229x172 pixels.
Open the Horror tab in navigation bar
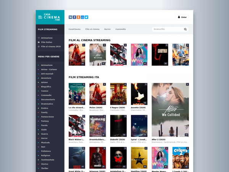(x=107, y=29)
